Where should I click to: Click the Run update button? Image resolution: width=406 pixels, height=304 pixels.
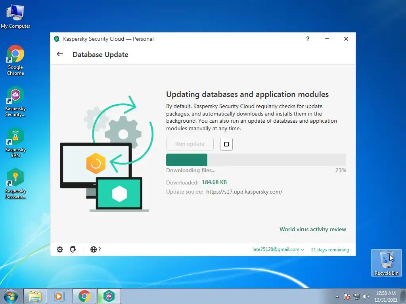point(190,144)
